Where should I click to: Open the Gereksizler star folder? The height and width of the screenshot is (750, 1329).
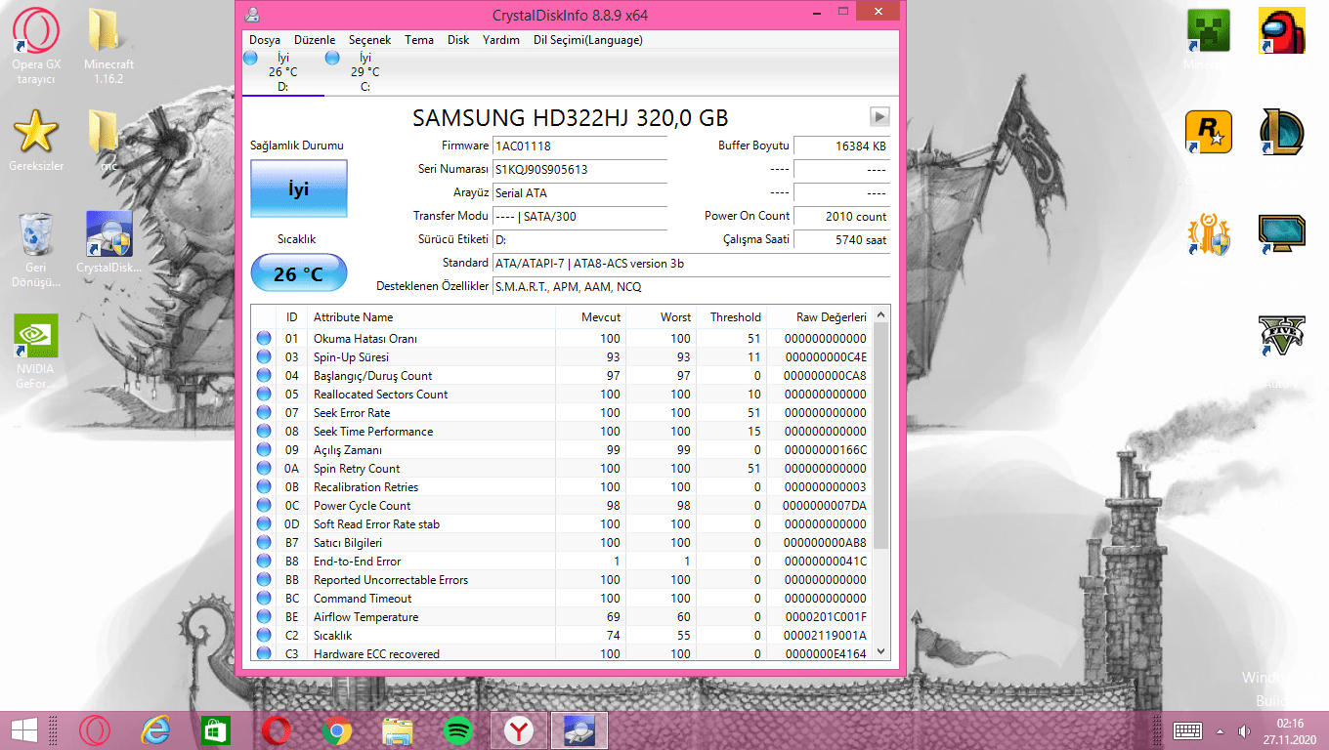[35, 140]
